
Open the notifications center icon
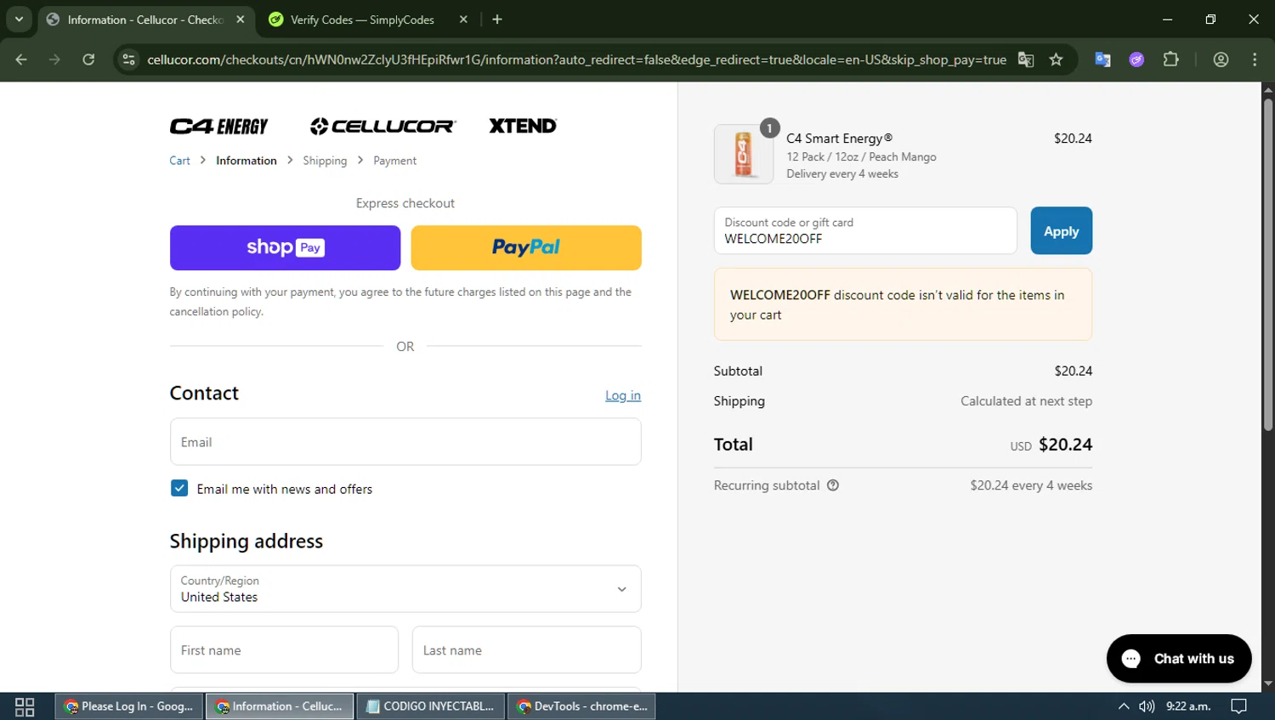click(x=1238, y=706)
